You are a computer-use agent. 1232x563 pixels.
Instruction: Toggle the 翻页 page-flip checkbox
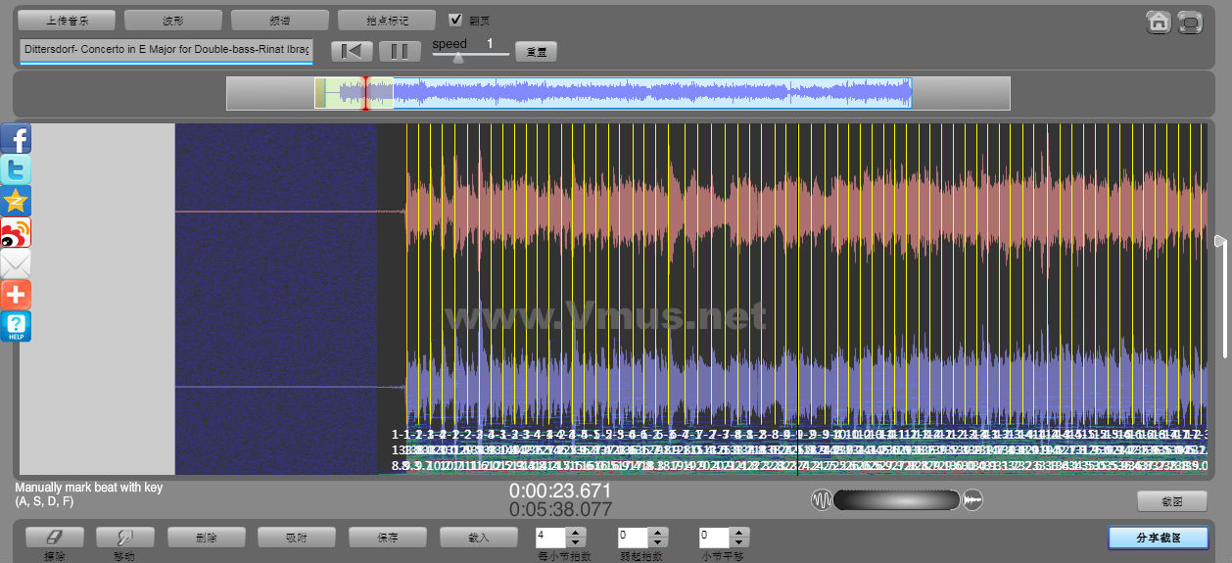coord(455,20)
